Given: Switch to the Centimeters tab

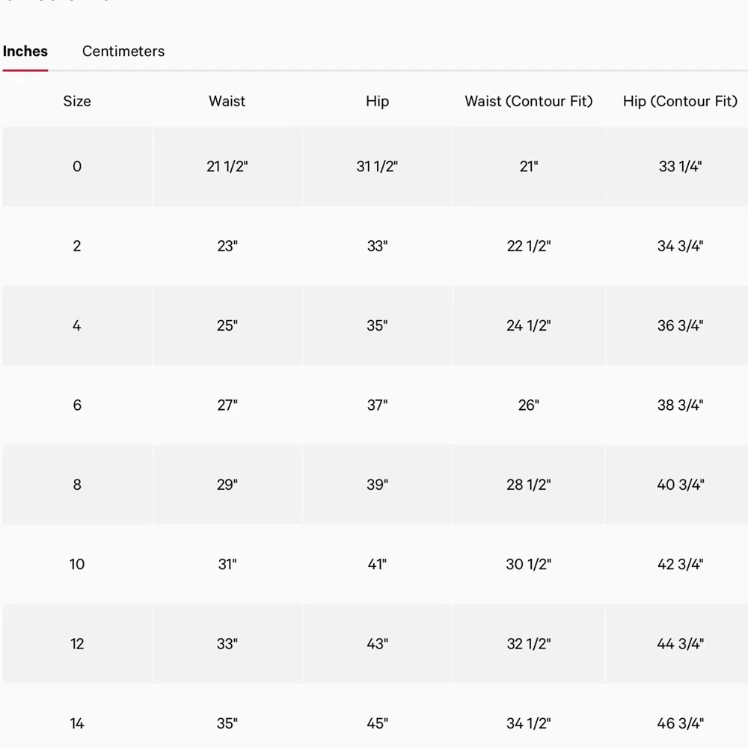Looking at the screenshot, I should click(123, 51).
